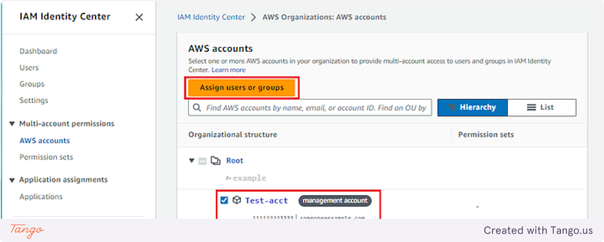Collapse the Root tree node
This screenshot has width=604, height=242.
coord(191,161)
